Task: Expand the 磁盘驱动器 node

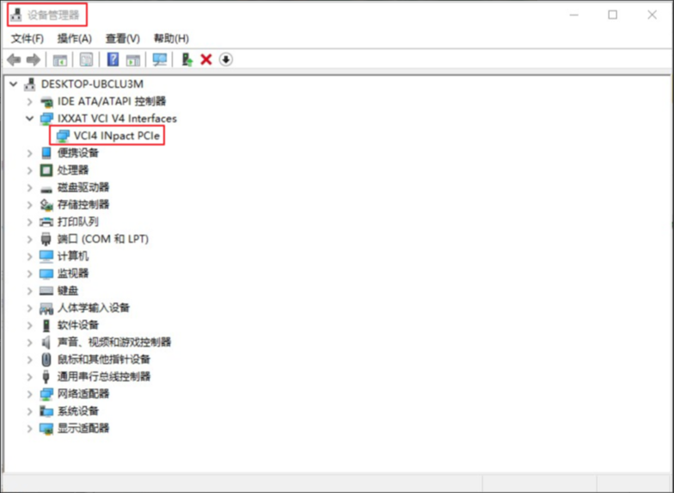Action: click(29, 188)
